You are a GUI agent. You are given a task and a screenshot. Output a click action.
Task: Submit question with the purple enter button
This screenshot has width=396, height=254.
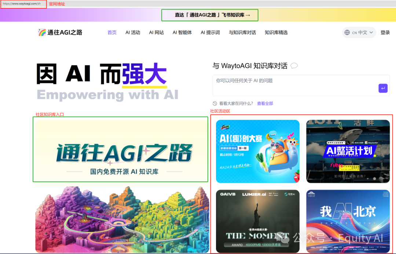point(383,88)
